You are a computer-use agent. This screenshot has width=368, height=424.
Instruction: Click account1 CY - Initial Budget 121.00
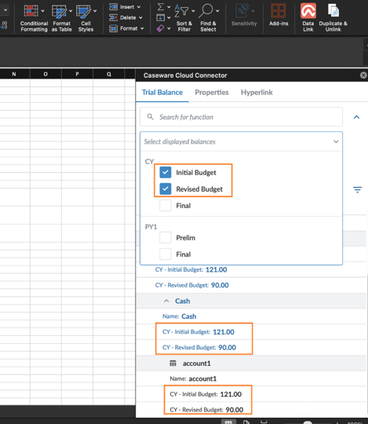(x=206, y=394)
